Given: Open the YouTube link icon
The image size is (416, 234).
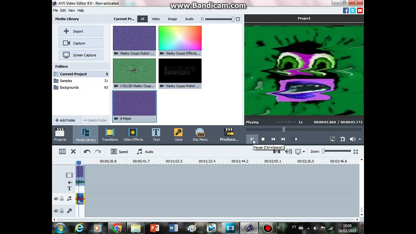Looking at the screenshot, I should click(x=360, y=11).
